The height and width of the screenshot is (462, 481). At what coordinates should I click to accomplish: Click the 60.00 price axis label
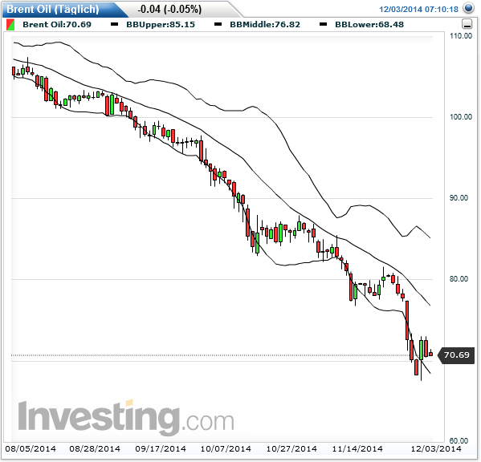click(459, 440)
